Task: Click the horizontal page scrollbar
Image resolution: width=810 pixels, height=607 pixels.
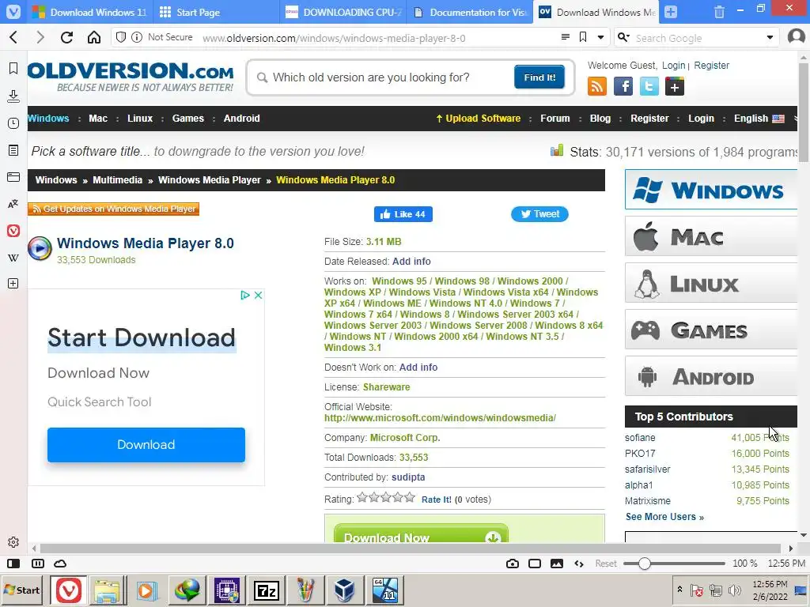Action: tap(411, 549)
